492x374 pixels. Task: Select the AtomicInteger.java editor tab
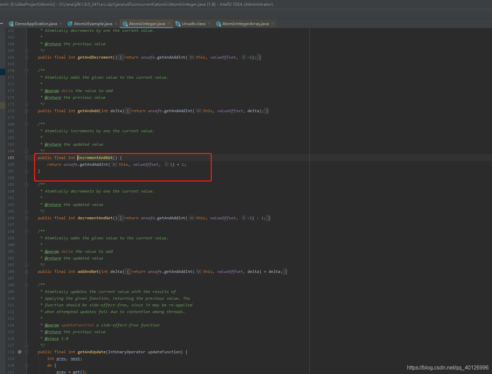tap(147, 24)
